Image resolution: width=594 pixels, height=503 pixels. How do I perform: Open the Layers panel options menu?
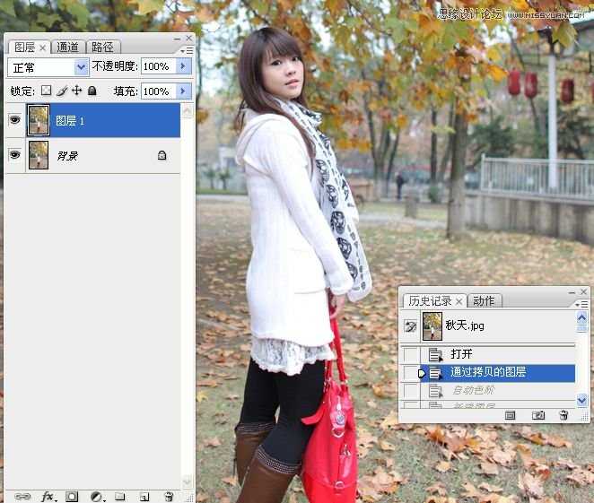point(187,50)
